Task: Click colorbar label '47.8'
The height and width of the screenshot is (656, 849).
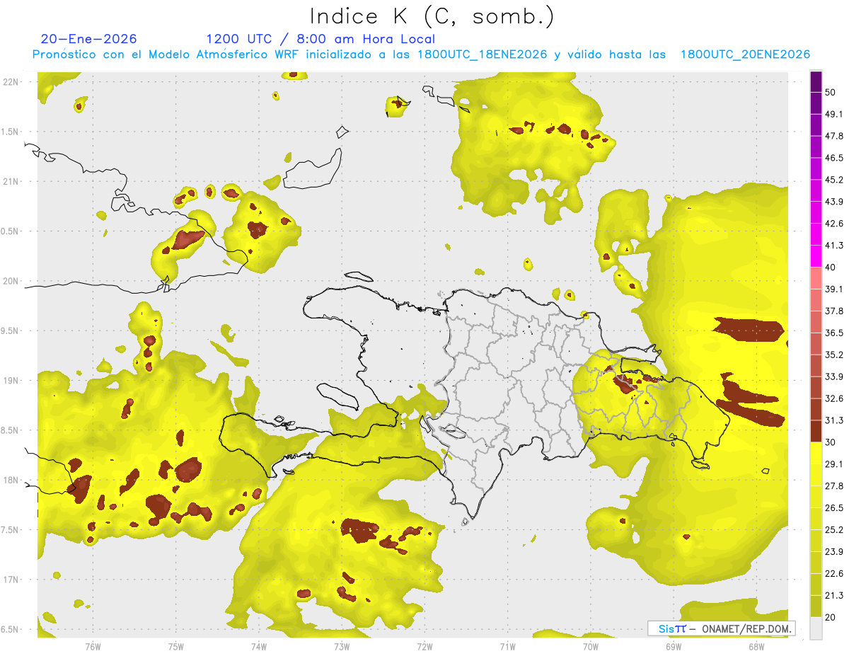Action: 835,136
